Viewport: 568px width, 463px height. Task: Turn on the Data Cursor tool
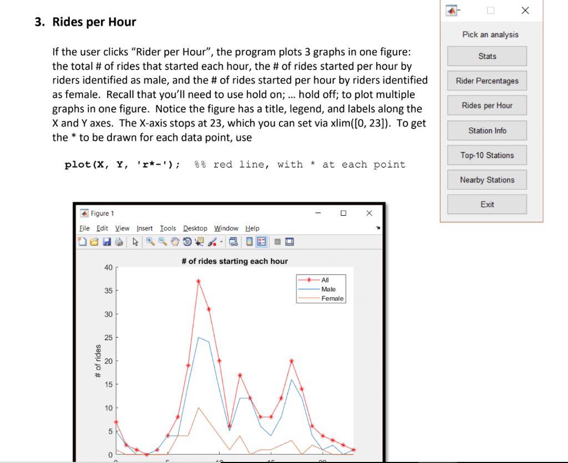pyautogui.click(x=199, y=242)
